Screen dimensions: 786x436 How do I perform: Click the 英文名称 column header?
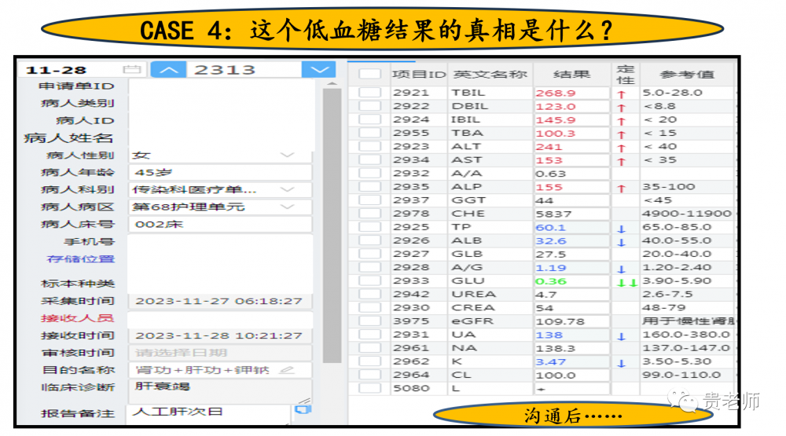(x=490, y=75)
